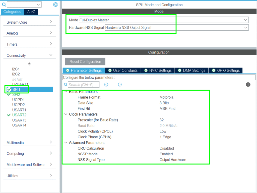Click the Reset Configuration button

[x=85, y=61]
